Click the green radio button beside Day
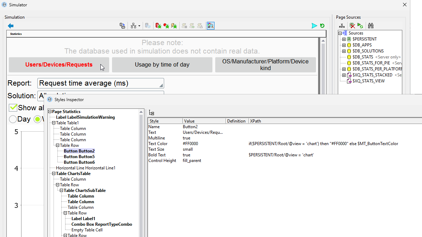 pyautogui.click(x=37, y=119)
